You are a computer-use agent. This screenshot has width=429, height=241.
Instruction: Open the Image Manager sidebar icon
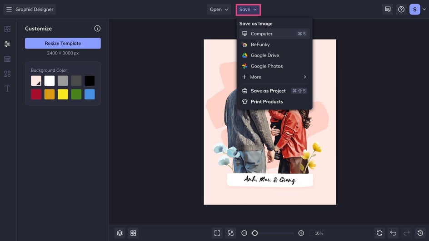pos(7,29)
